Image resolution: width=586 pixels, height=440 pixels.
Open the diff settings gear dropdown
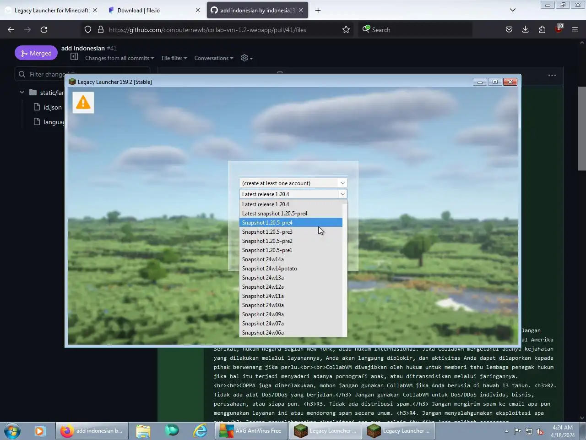[x=247, y=58]
